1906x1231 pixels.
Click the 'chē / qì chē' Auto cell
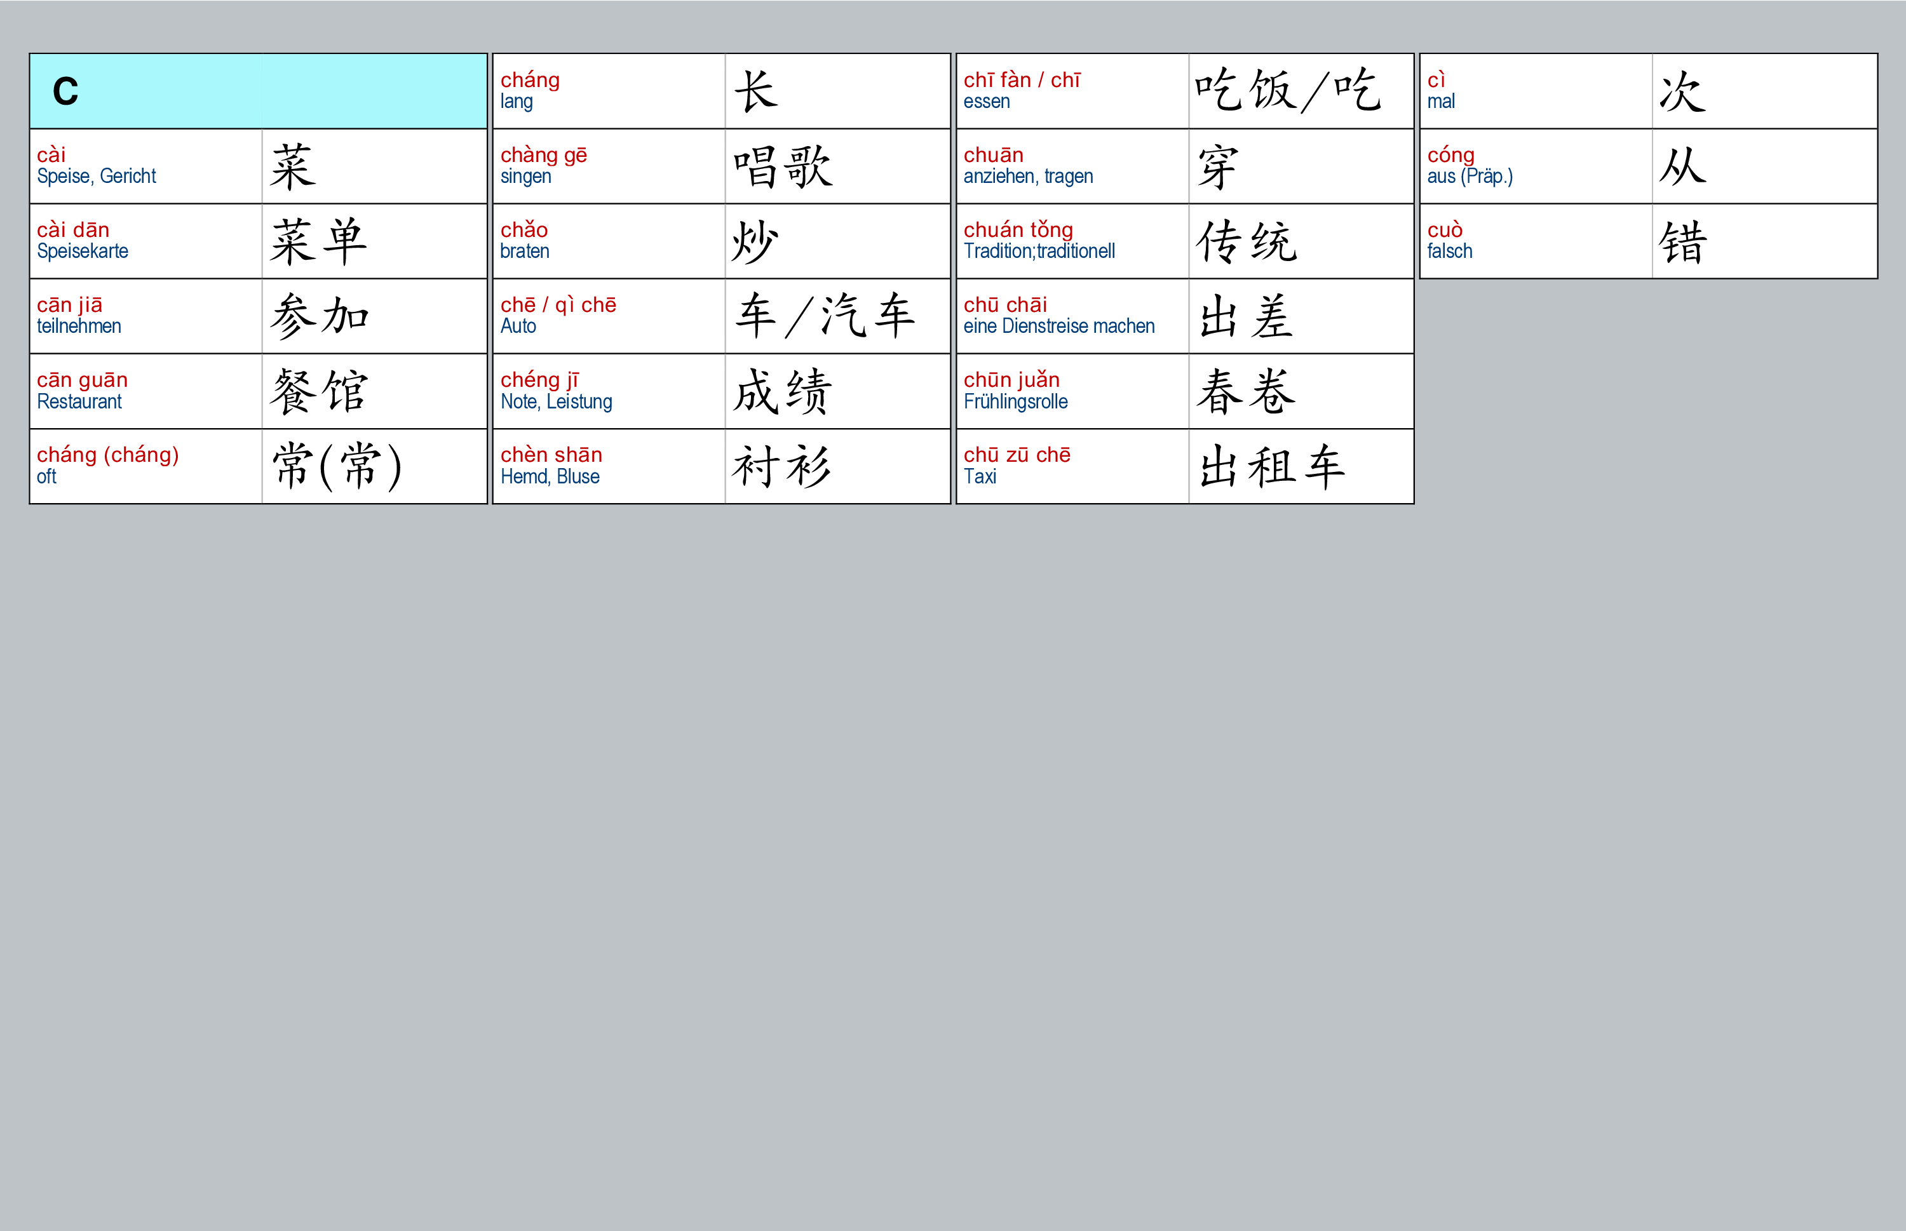[609, 316]
